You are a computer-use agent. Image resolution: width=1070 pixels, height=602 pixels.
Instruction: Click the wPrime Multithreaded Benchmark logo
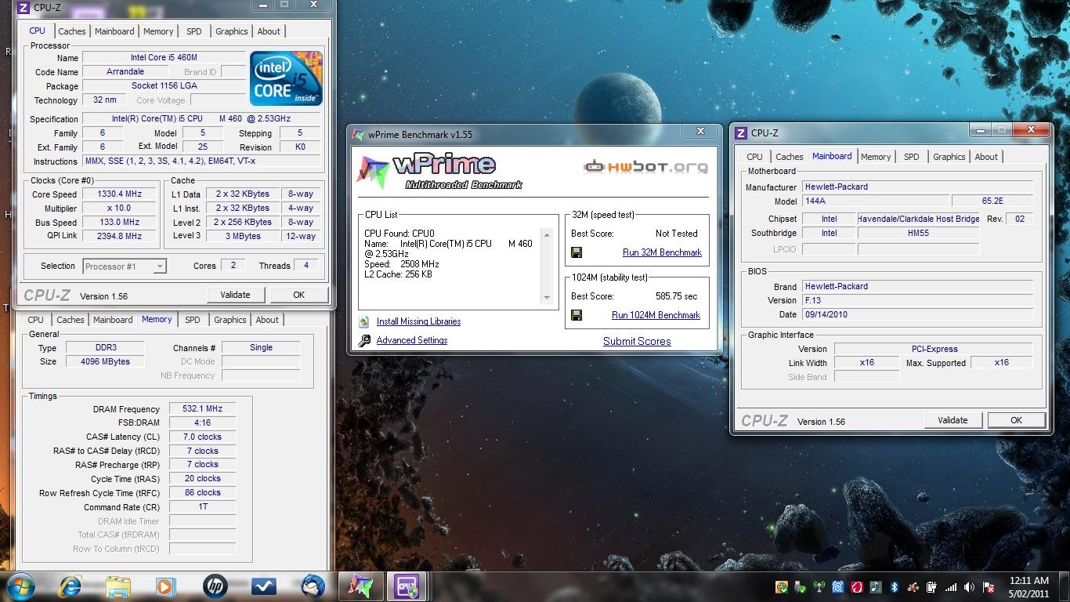[x=440, y=172]
